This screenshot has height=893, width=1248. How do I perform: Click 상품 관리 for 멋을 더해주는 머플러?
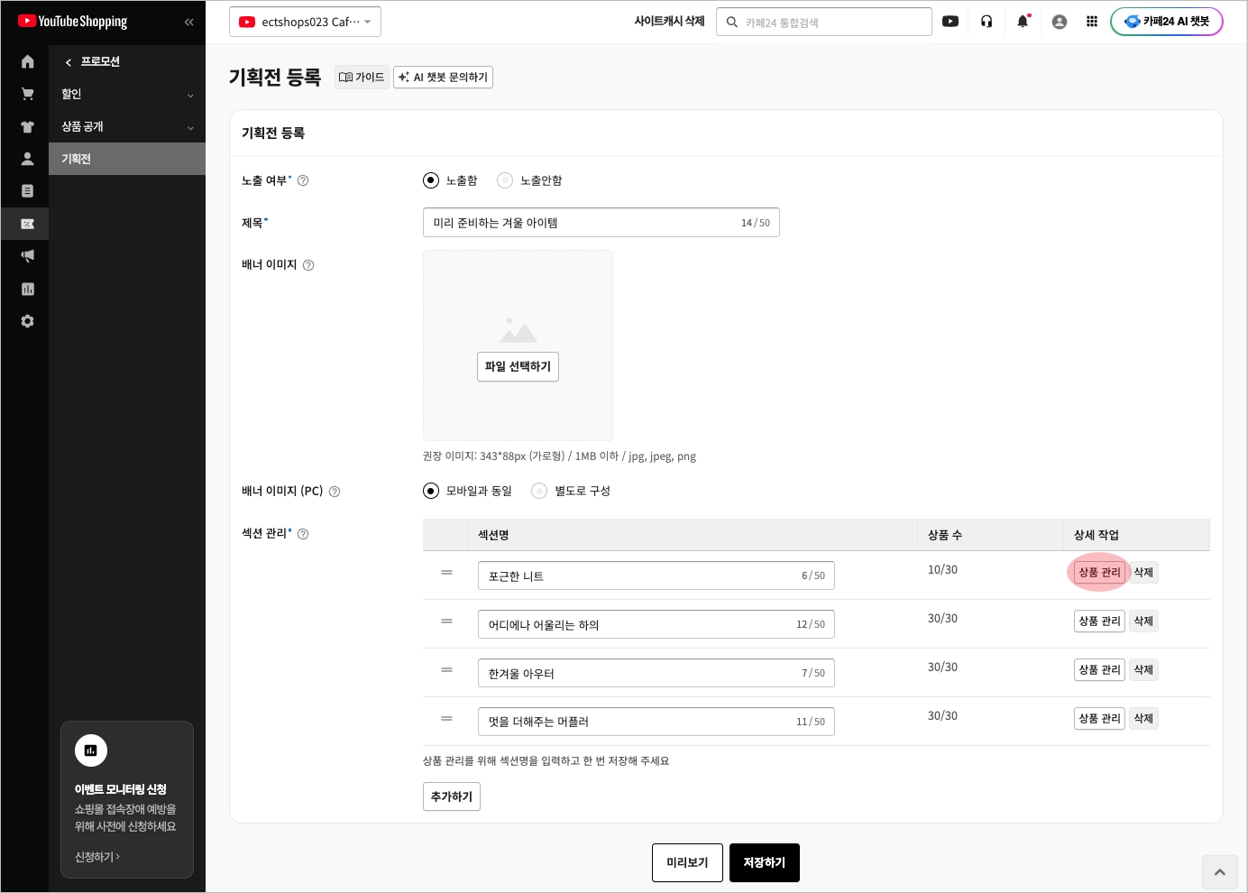pos(1099,719)
